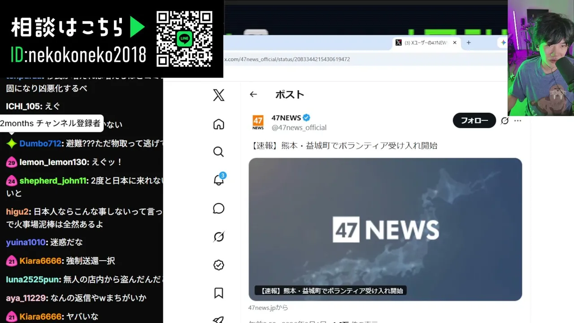Viewport: 574px width, 323px height.
Task: Open the 47 NEWS video card thumbnail
Action: coord(385,229)
